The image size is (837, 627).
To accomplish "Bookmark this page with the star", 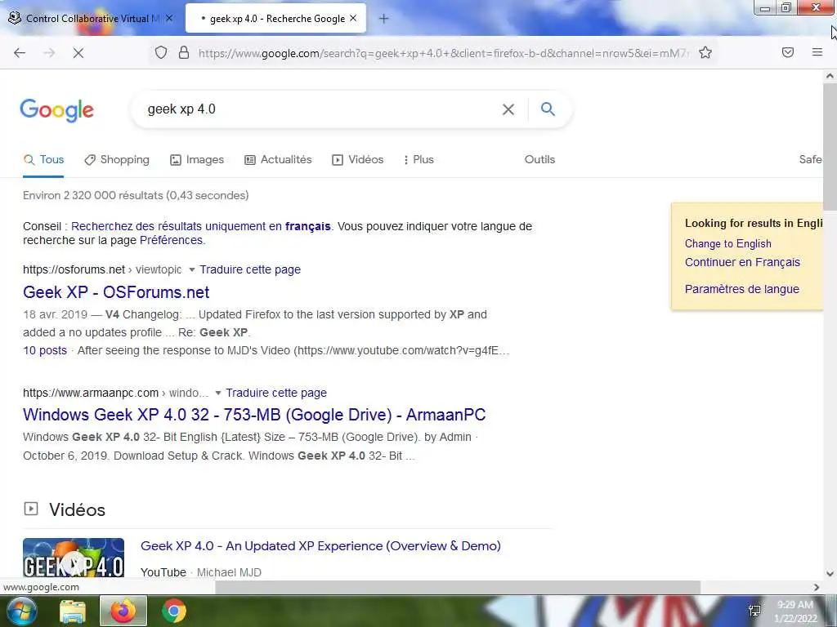I will pos(705,52).
